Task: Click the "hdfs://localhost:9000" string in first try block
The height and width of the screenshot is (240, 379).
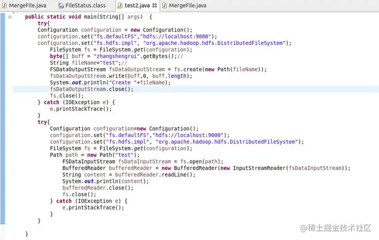Action: pyautogui.click(x=176, y=36)
